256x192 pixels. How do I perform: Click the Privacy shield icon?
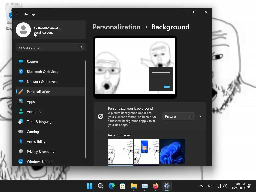[21, 151]
